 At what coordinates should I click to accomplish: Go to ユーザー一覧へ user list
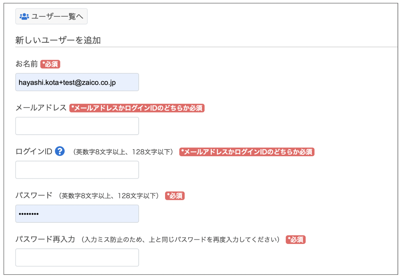click(x=51, y=16)
